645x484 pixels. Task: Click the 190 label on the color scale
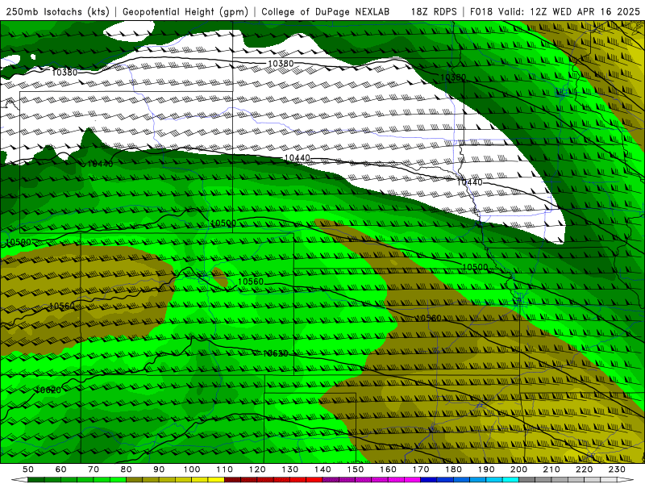[486, 469]
